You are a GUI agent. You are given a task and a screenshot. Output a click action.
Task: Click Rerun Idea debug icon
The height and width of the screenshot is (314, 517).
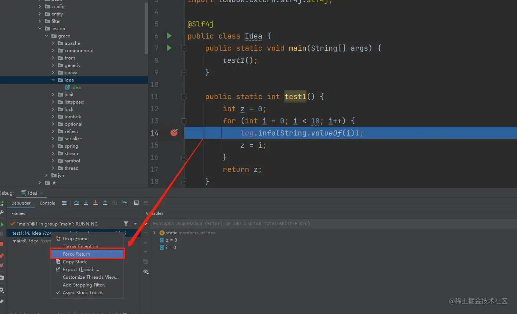pos(2,203)
